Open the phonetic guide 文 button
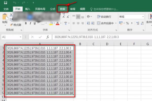This screenshot has width=152, height=101. pos(66,23)
